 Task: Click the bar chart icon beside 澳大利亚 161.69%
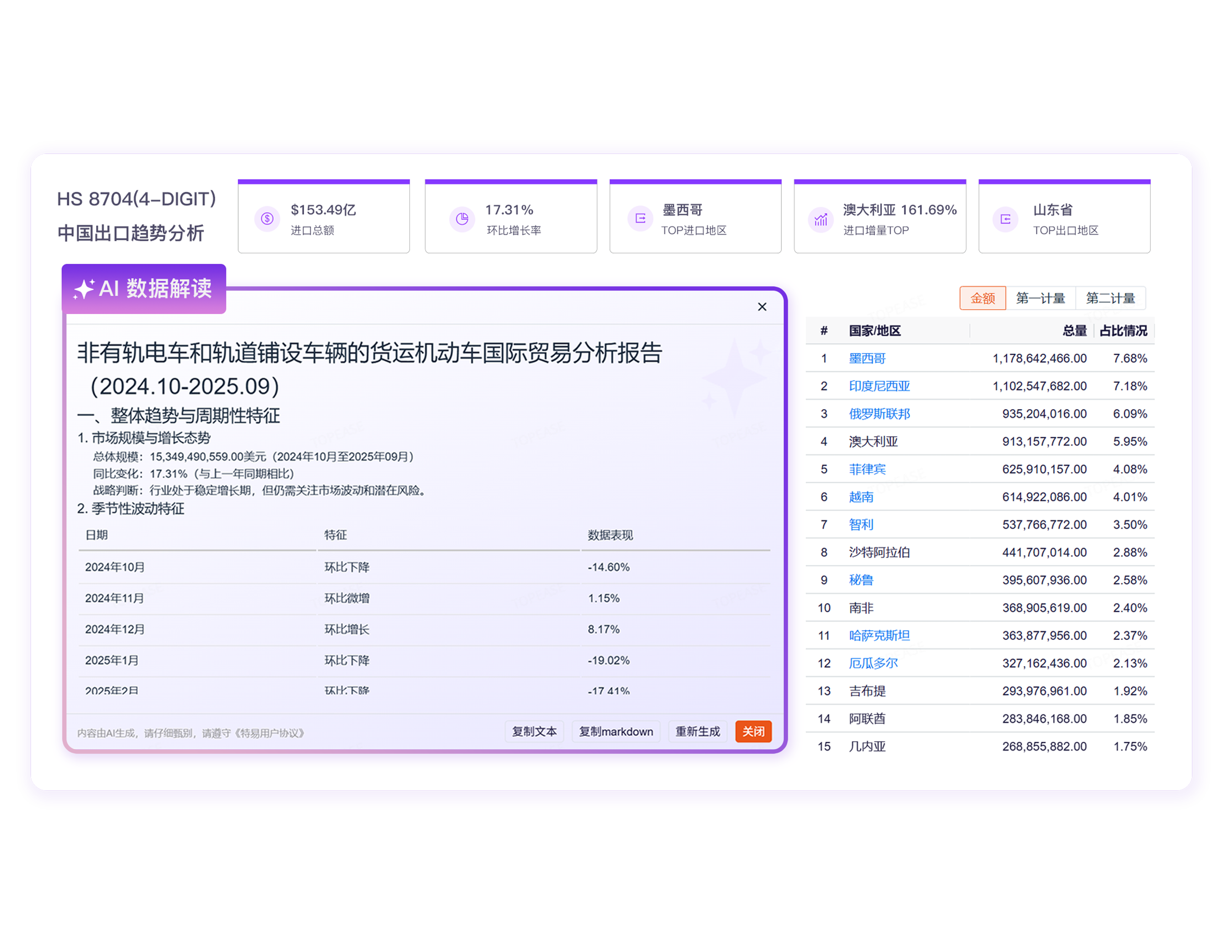coord(821,220)
